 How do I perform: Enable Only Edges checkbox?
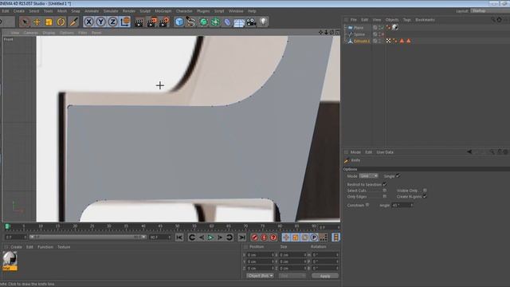tap(385, 197)
